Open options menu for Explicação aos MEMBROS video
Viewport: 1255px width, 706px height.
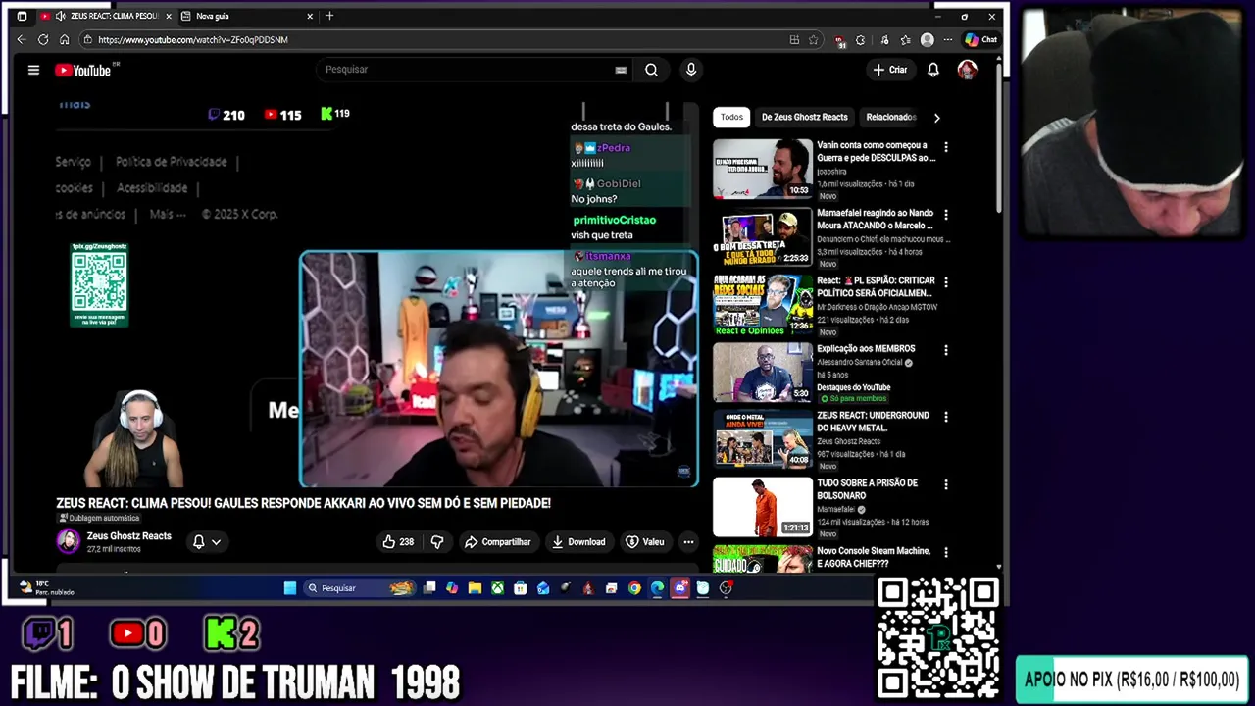945,349
